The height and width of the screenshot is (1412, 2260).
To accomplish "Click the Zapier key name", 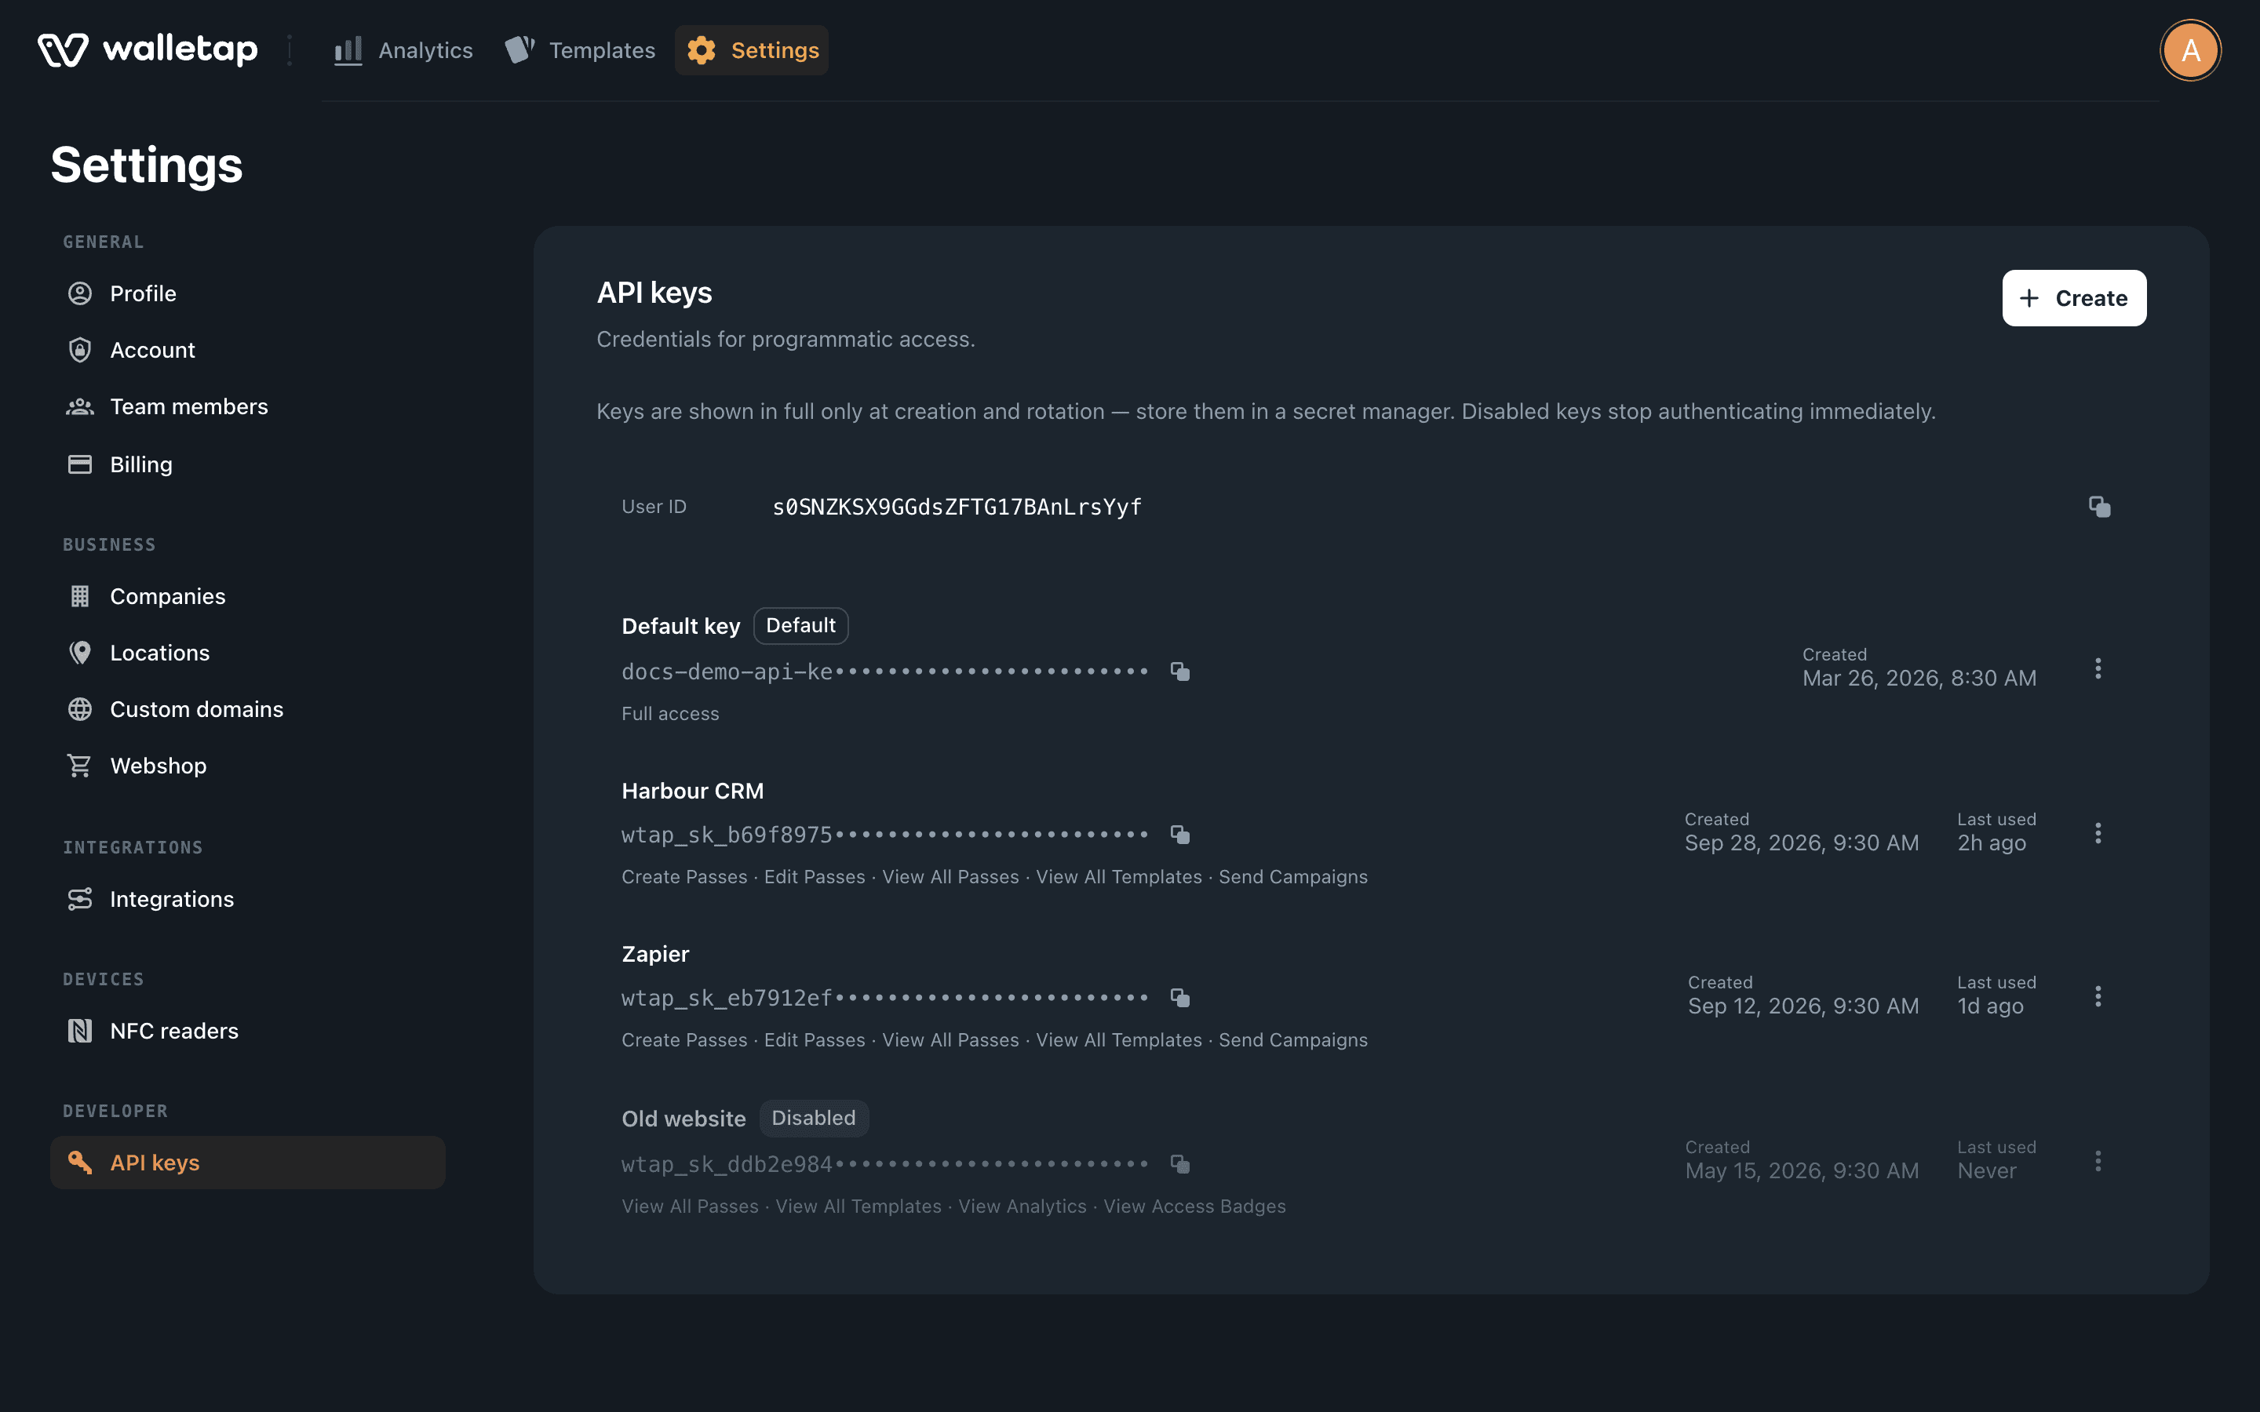I will (655, 955).
